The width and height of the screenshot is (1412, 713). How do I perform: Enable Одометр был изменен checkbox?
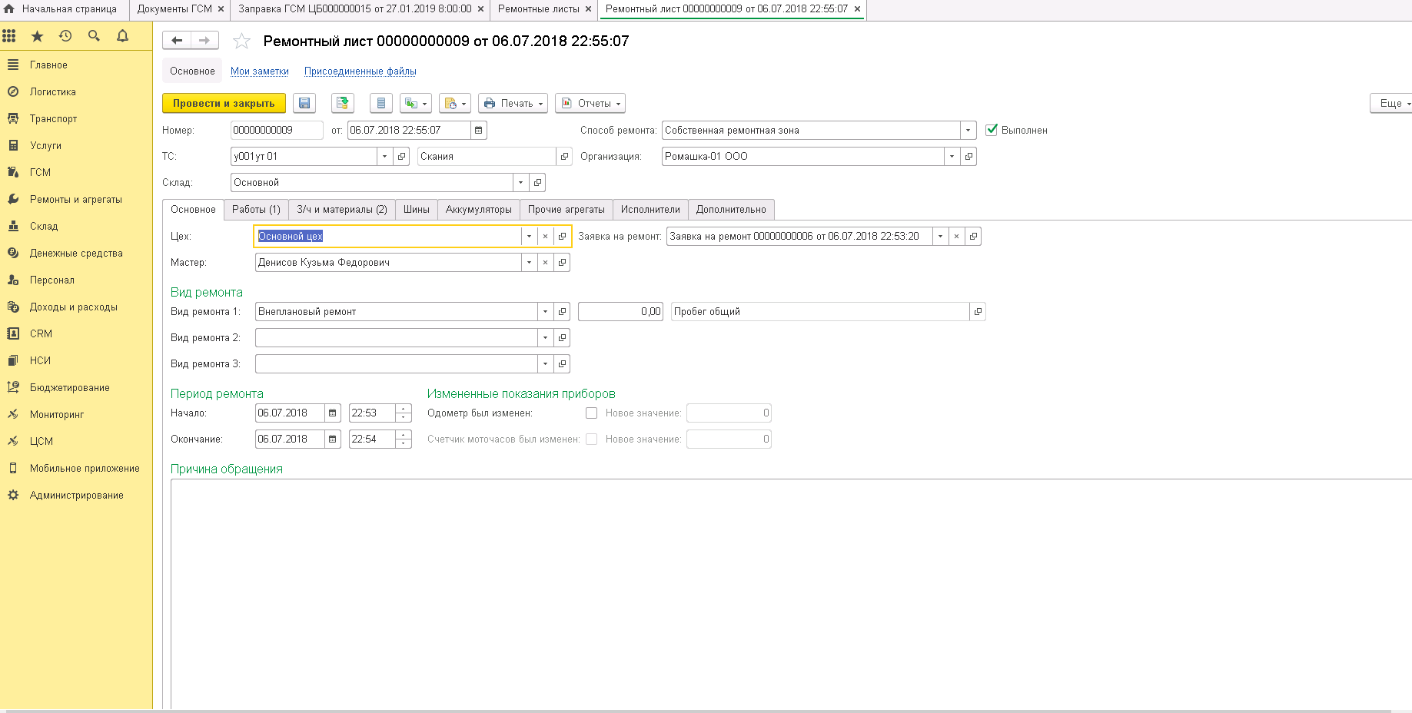(591, 413)
